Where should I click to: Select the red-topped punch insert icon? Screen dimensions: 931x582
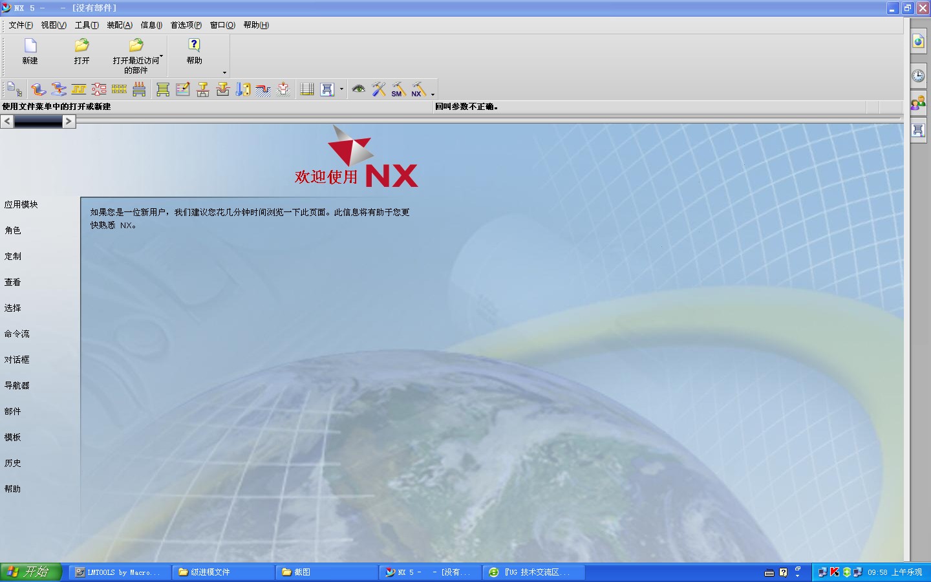pyautogui.click(x=203, y=89)
